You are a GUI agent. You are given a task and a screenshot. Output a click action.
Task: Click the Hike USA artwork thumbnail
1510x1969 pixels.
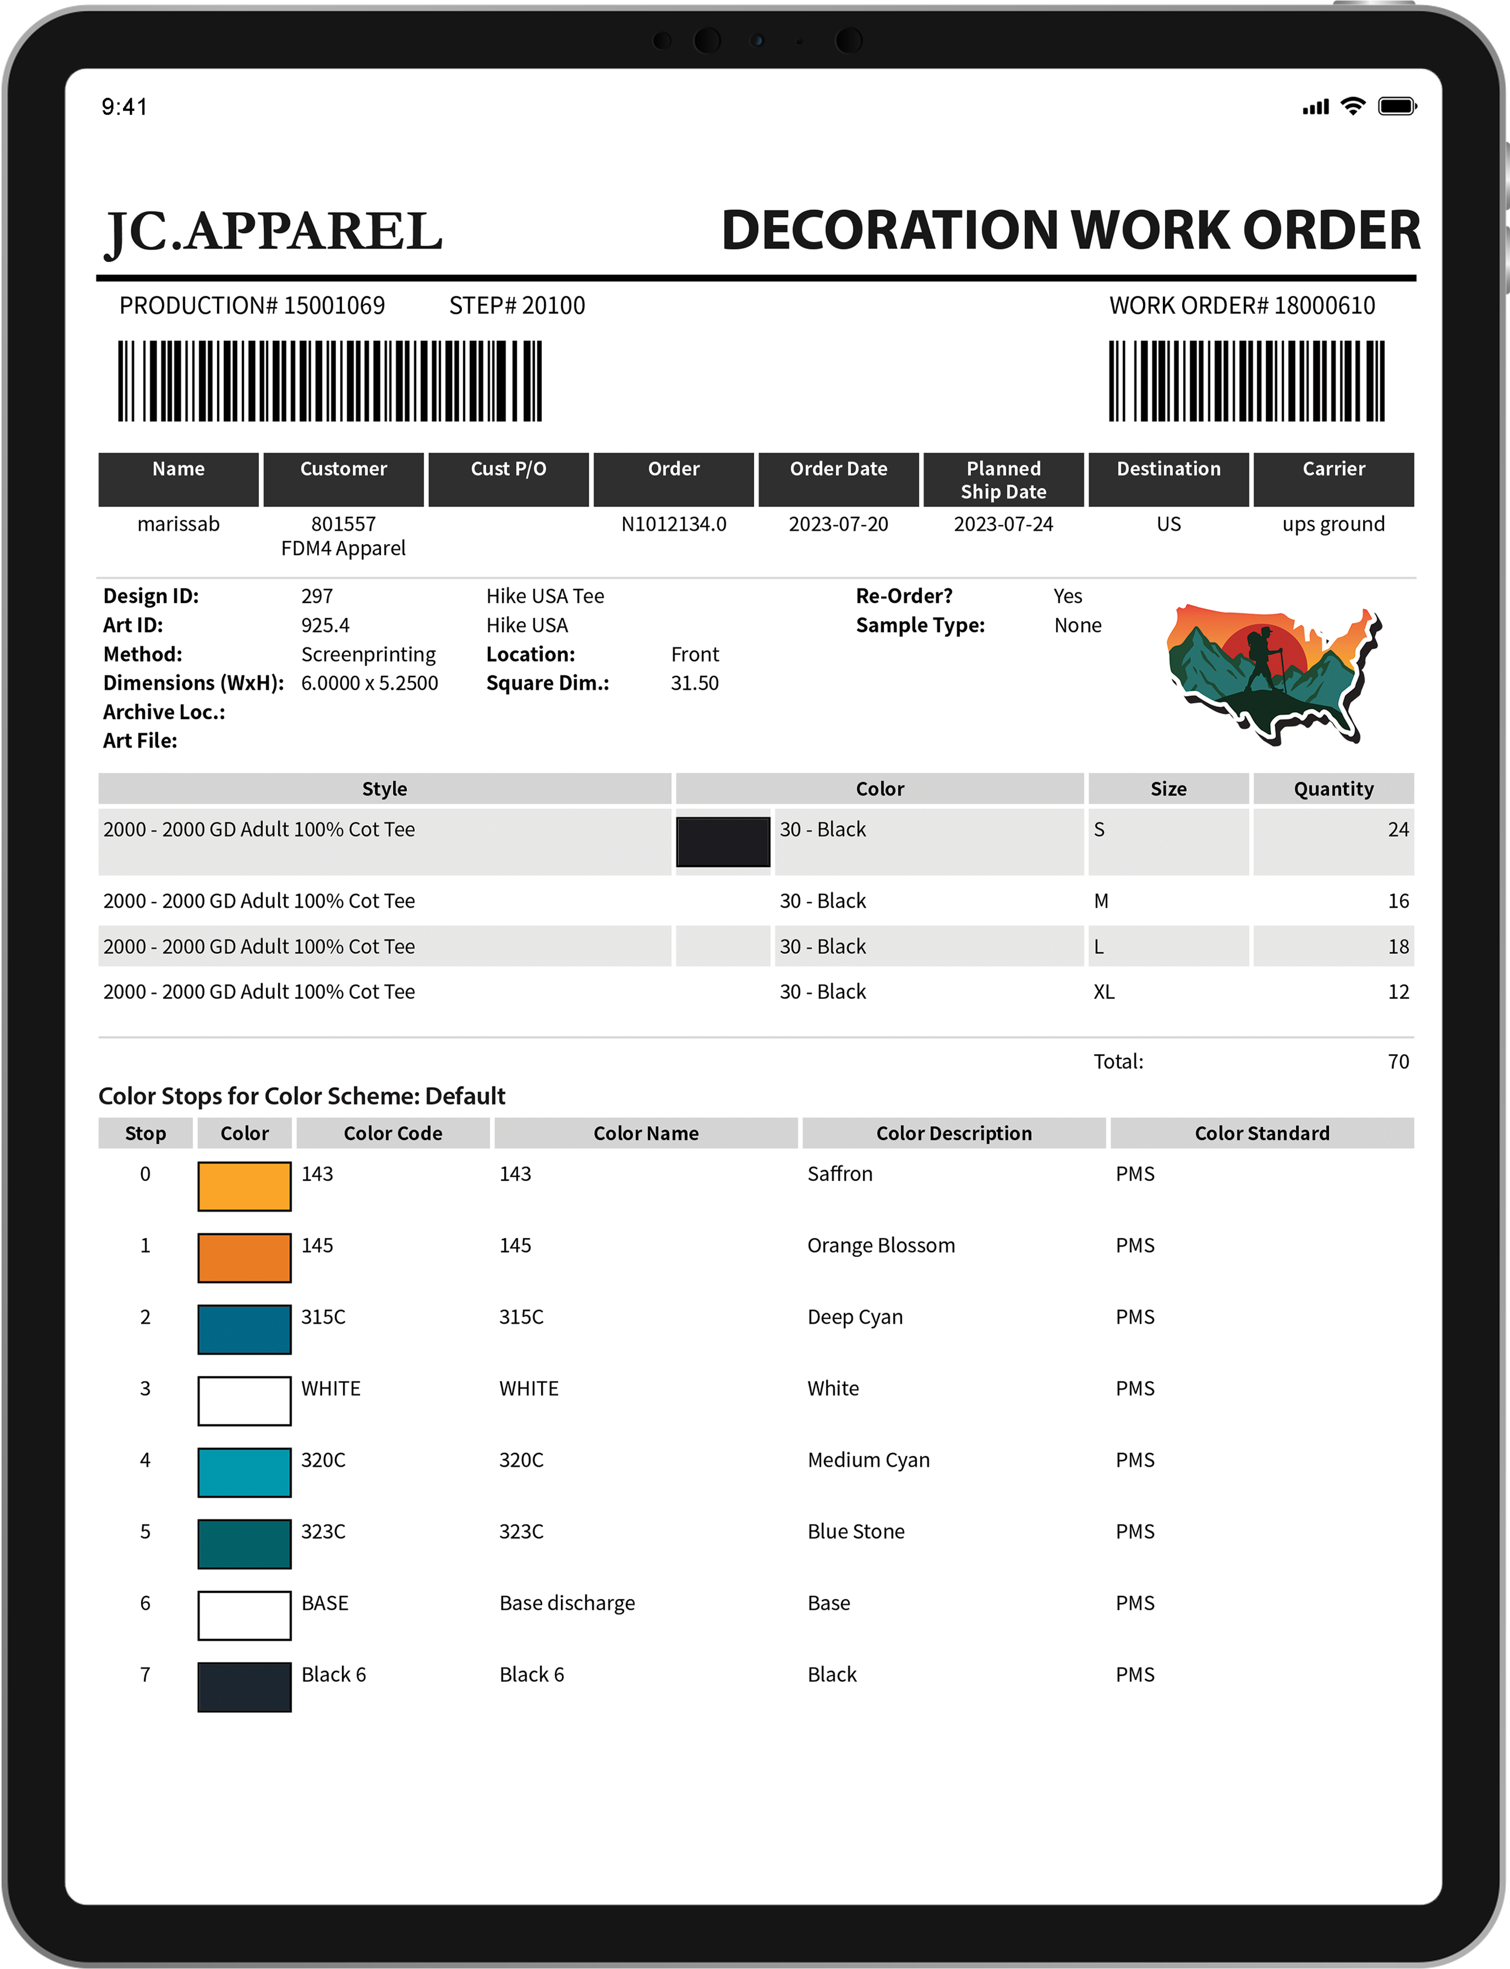point(1272,669)
